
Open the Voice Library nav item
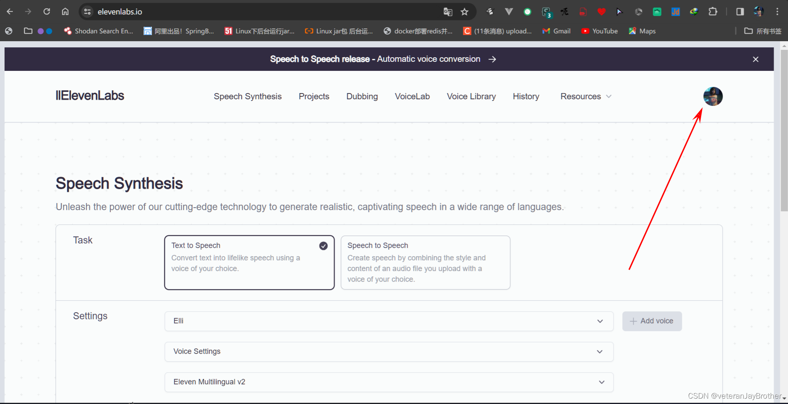tap(471, 96)
